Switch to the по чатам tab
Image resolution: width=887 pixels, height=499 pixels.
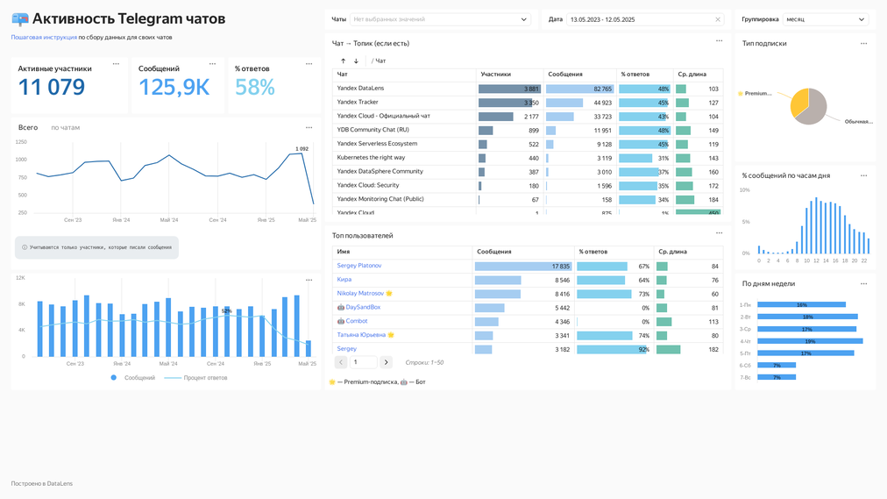point(65,128)
